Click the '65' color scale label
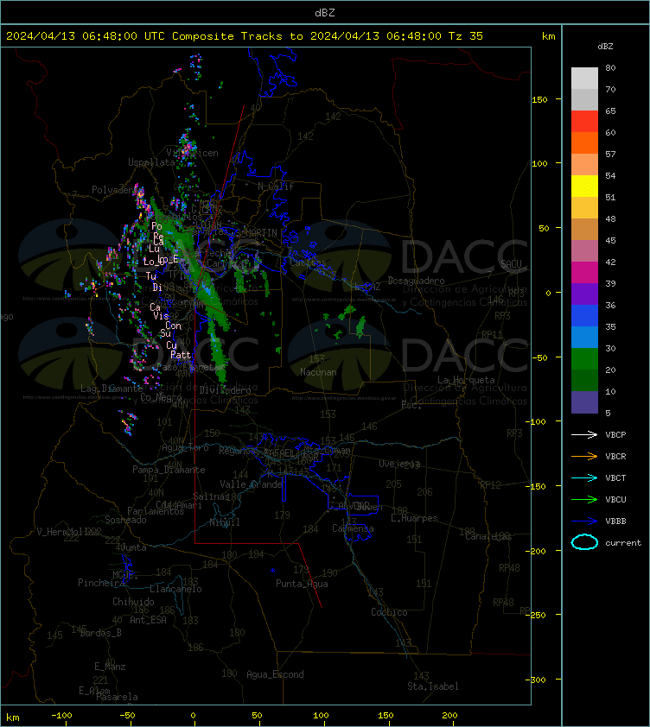The image size is (650, 727). point(610,111)
